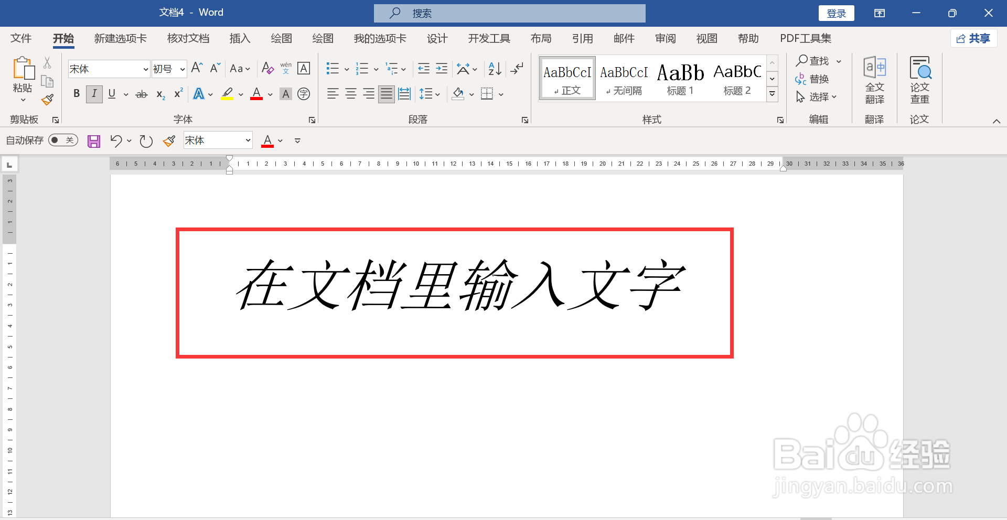Click the 登录 sign-in button

(836, 13)
